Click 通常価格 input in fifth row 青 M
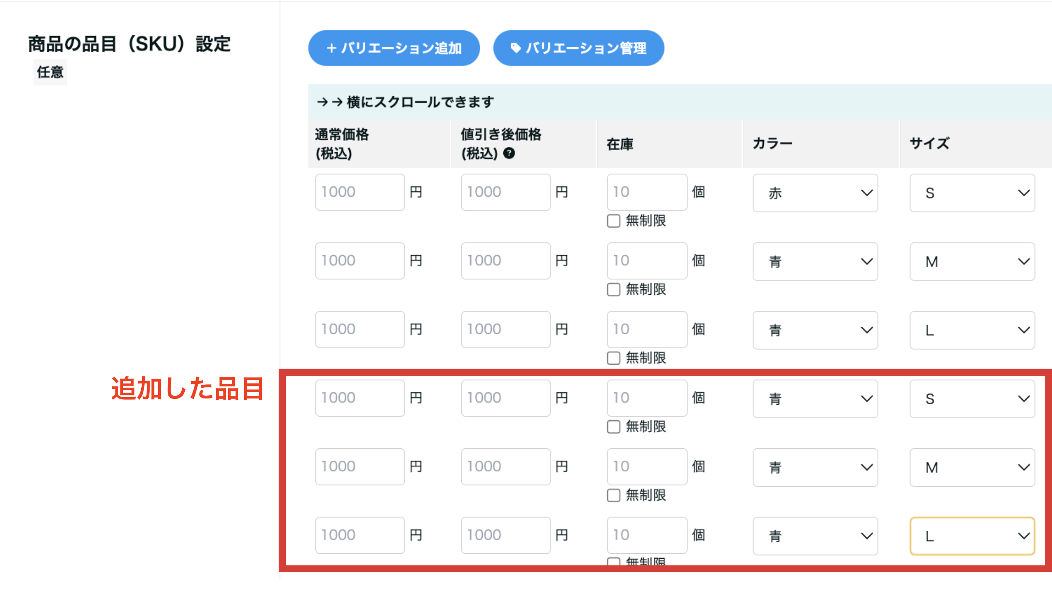The image size is (1052, 593). click(x=360, y=466)
